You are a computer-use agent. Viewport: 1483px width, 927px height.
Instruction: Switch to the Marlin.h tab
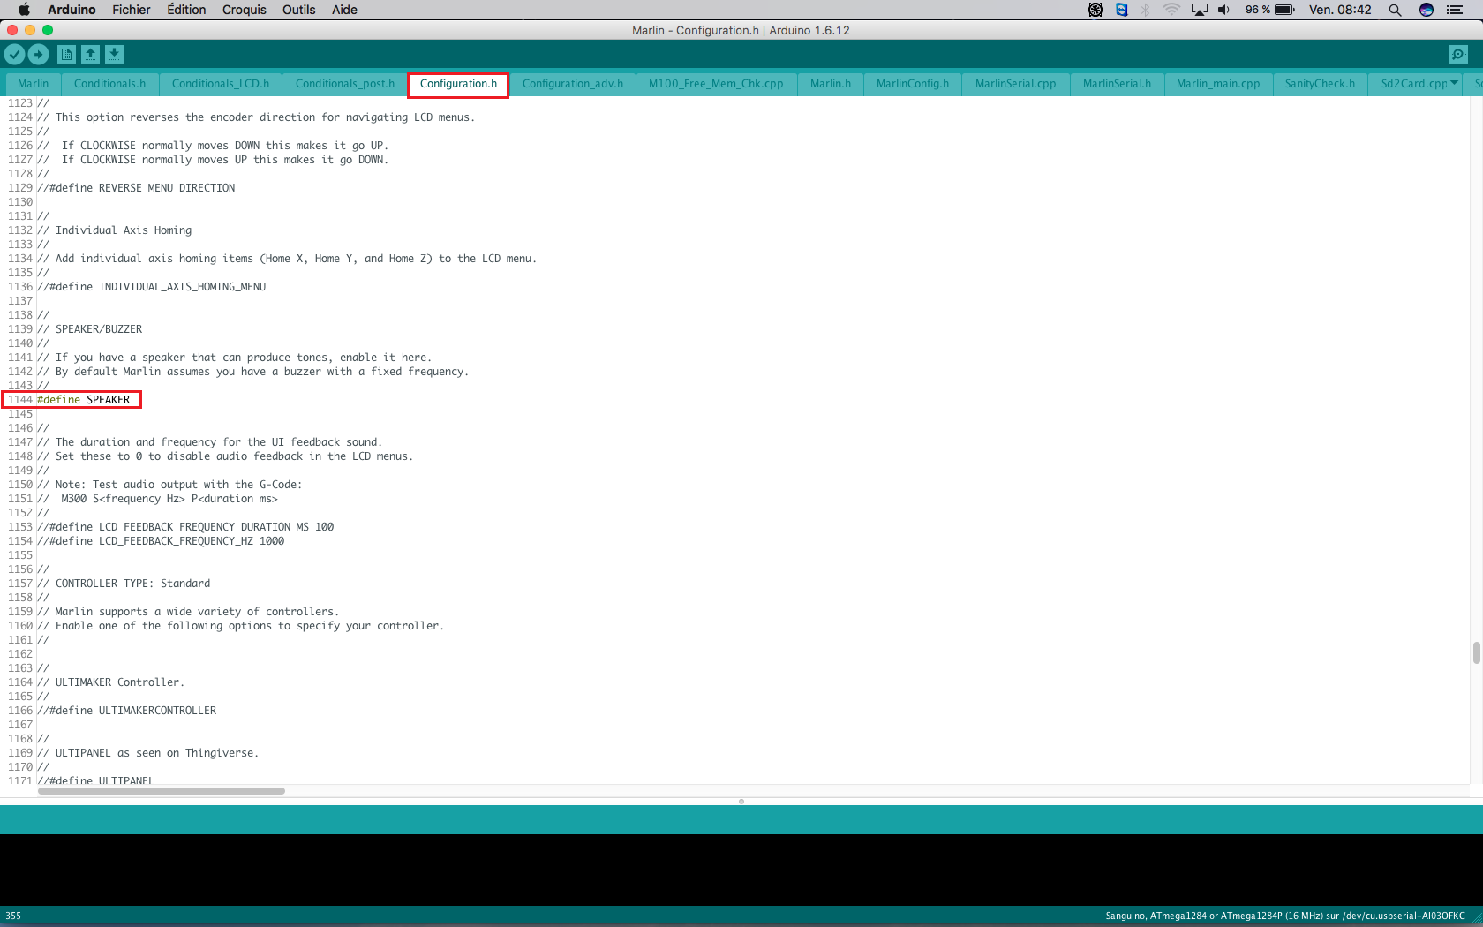click(x=831, y=84)
